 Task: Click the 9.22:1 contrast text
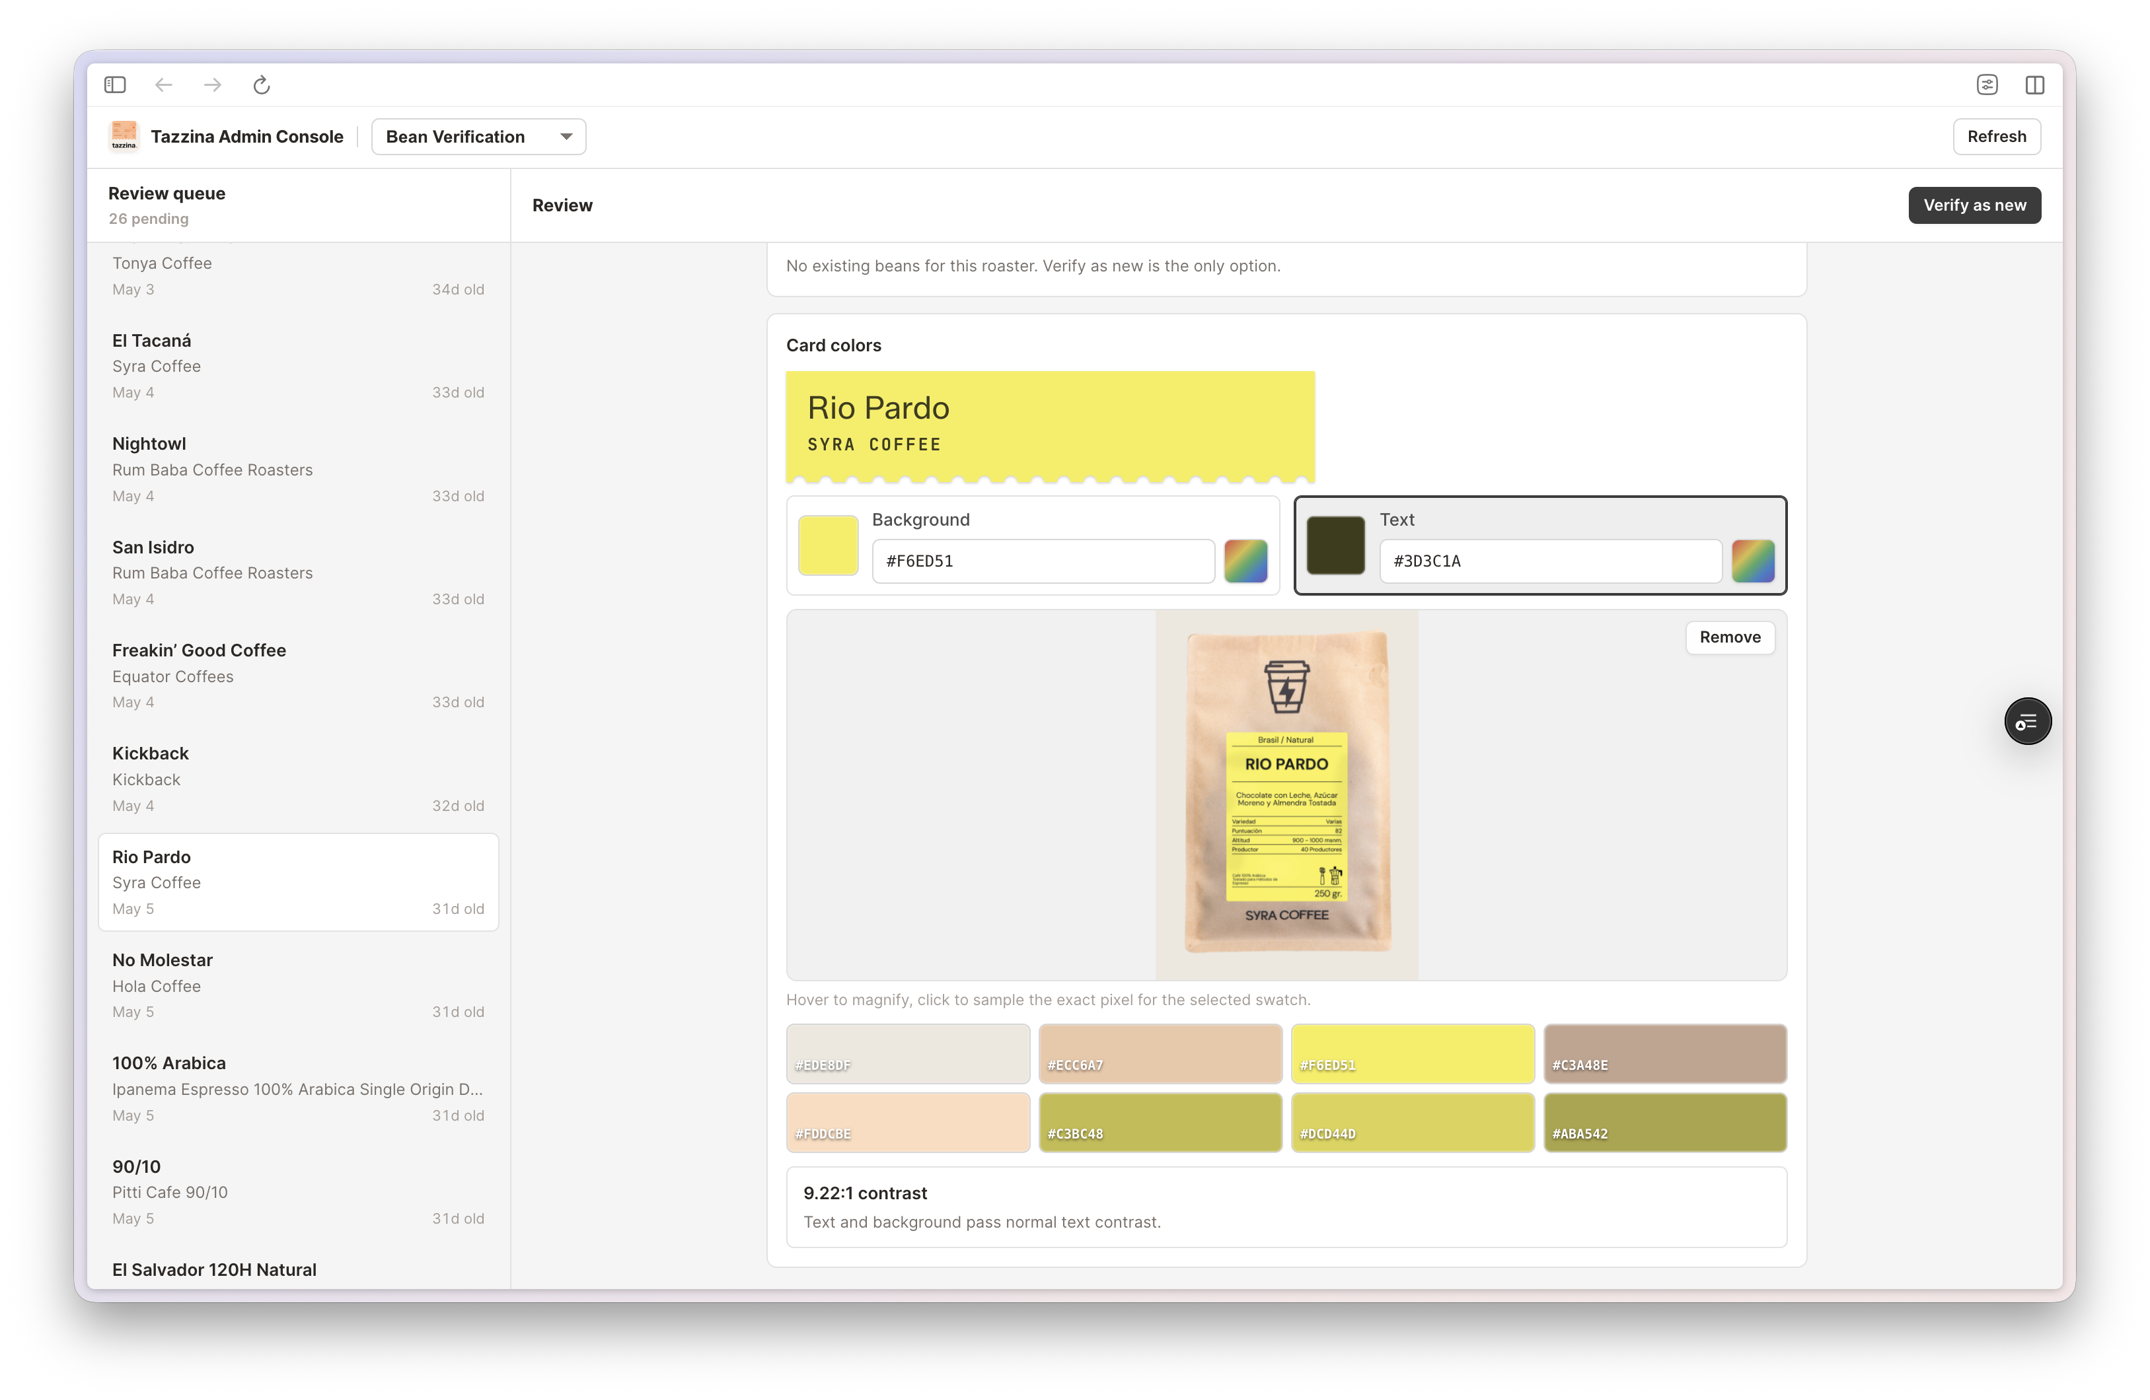click(864, 1193)
